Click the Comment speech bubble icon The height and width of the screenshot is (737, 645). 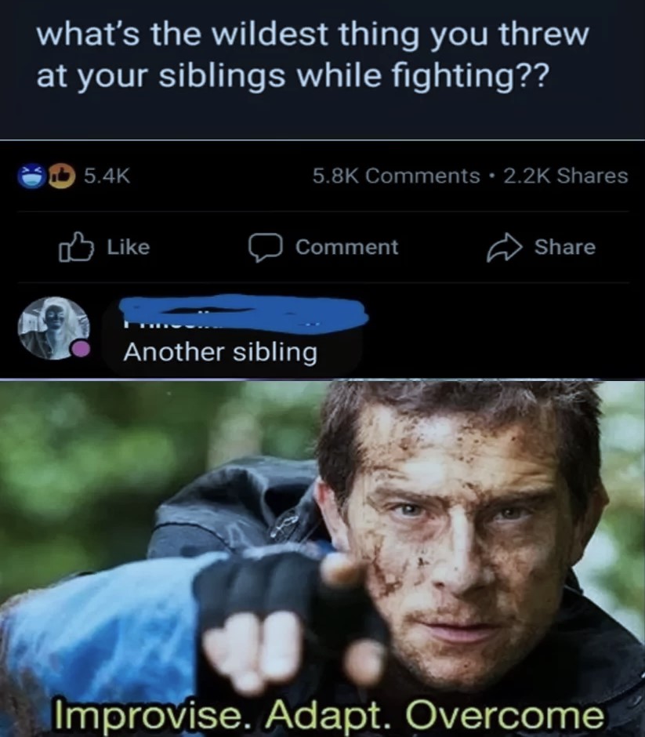[x=266, y=247]
